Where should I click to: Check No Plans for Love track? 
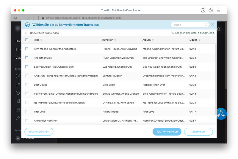tap(27, 103)
